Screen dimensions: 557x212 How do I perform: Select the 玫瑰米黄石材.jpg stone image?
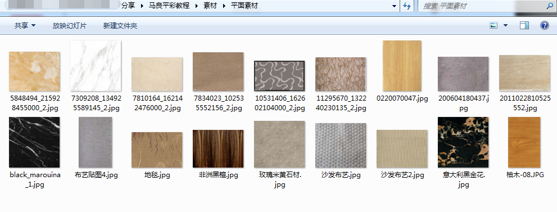pos(279,144)
